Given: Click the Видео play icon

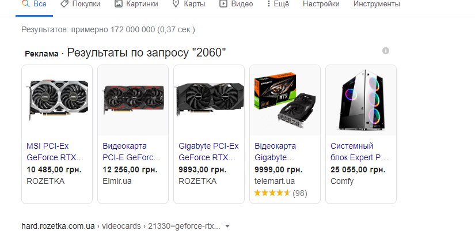Looking at the screenshot, I should click(223, 4).
